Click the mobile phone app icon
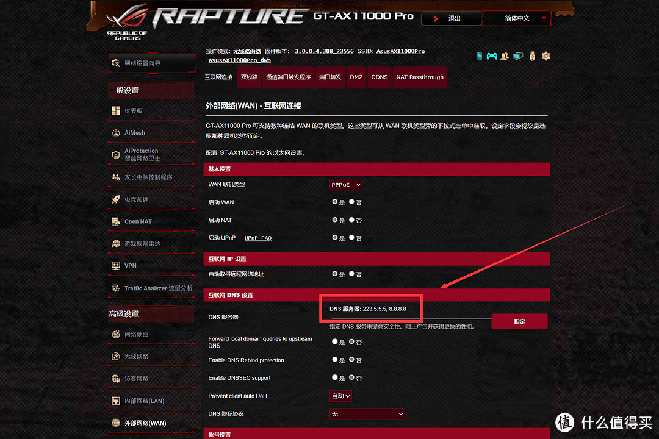The height and width of the screenshot is (439, 659). (x=480, y=56)
